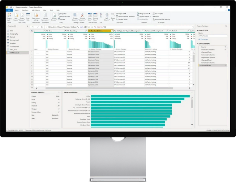Click the Refresh Preview icon
This screenshot has height=182, width=236.
54,15
